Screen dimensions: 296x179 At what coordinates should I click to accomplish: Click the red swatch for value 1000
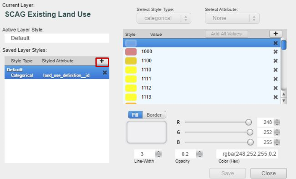pos(131,51)
